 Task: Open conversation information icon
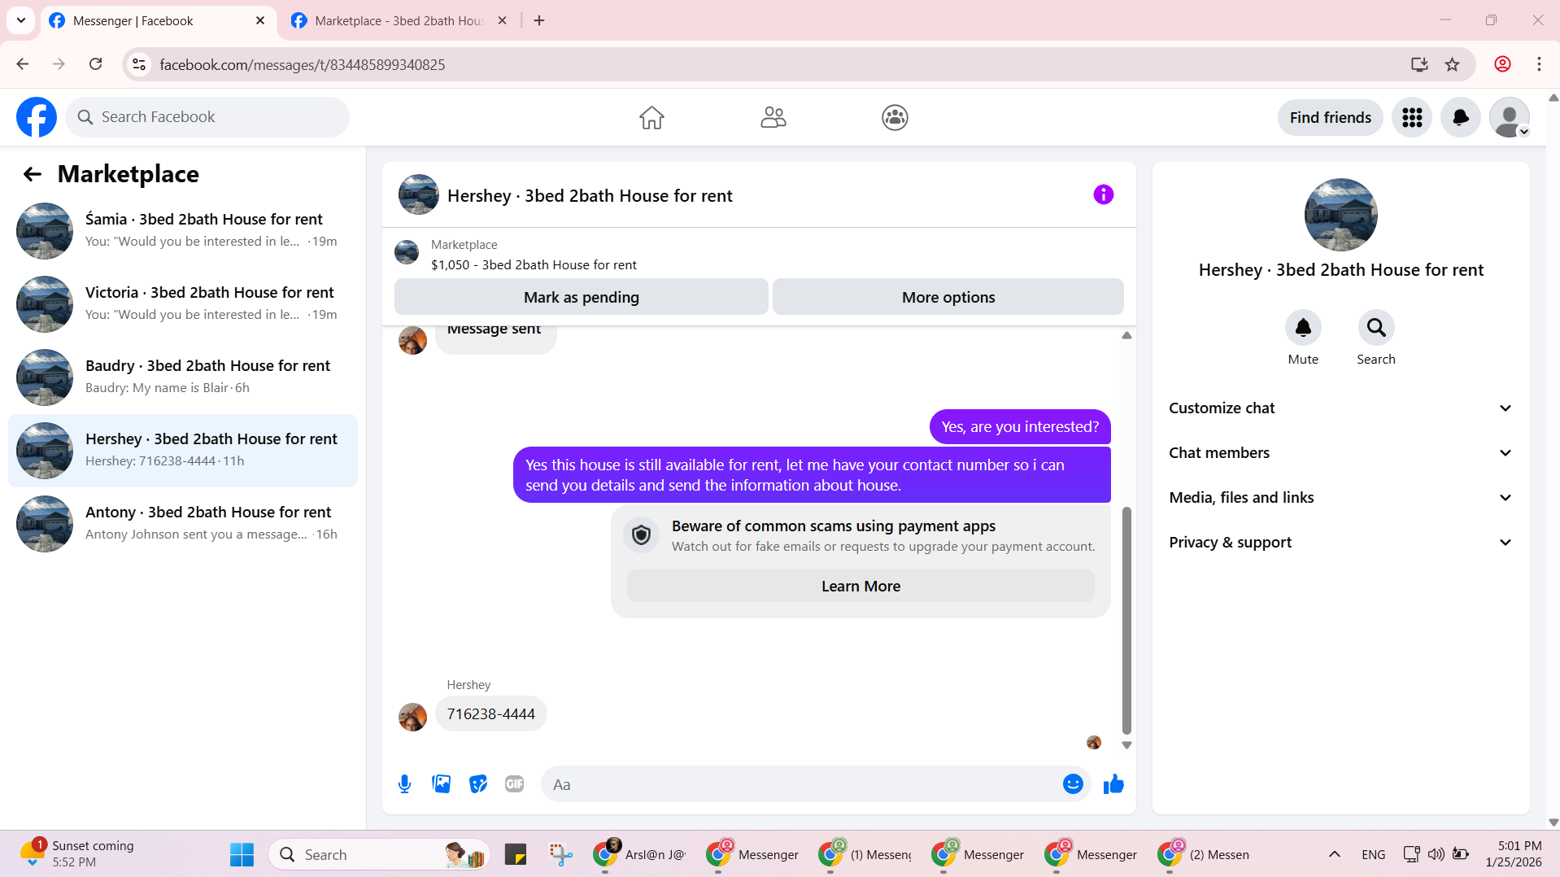click(x=1103, y=194)
